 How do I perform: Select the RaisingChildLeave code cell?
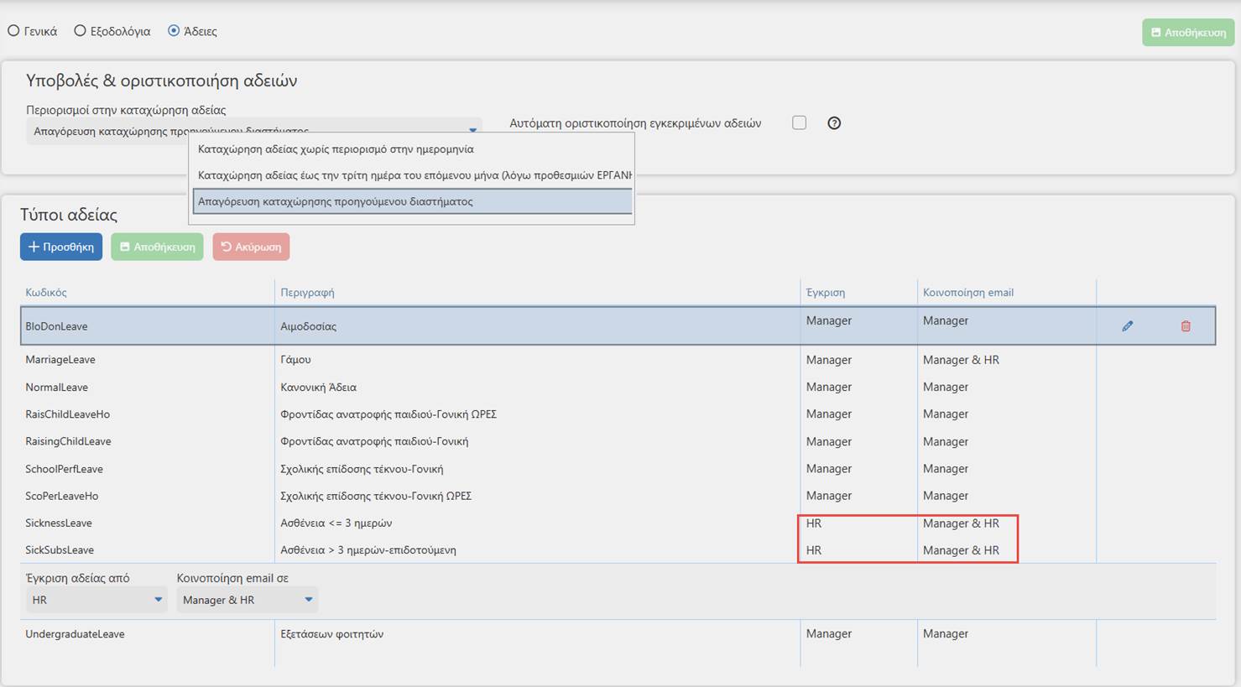(68, 441)
